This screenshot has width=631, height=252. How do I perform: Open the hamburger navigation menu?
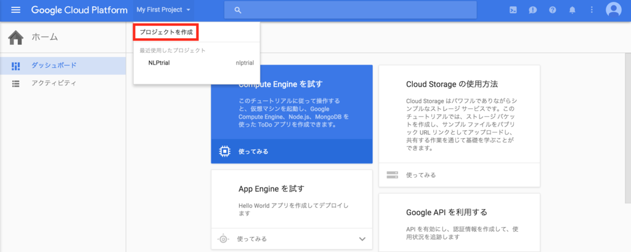coord(15,10)
